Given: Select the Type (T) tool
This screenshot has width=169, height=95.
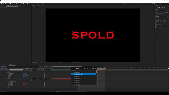Looking at the screenshot, I should (x=18, y=4).
